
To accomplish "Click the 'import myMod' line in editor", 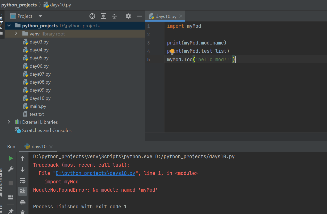I will pos(184,26).
